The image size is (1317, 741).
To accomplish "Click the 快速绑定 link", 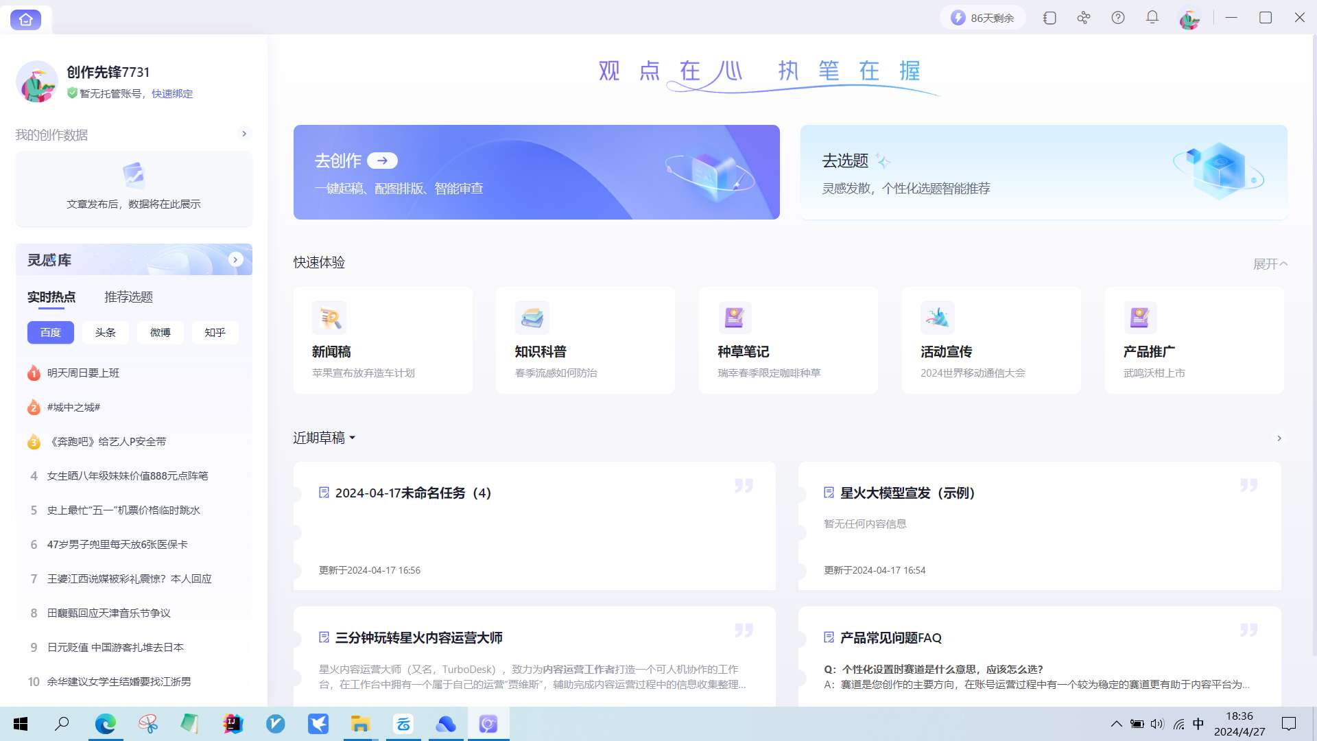I will tap(172, 94).
